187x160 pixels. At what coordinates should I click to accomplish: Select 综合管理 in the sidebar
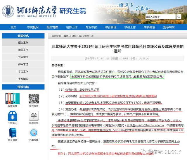click(x=23, y=64)
